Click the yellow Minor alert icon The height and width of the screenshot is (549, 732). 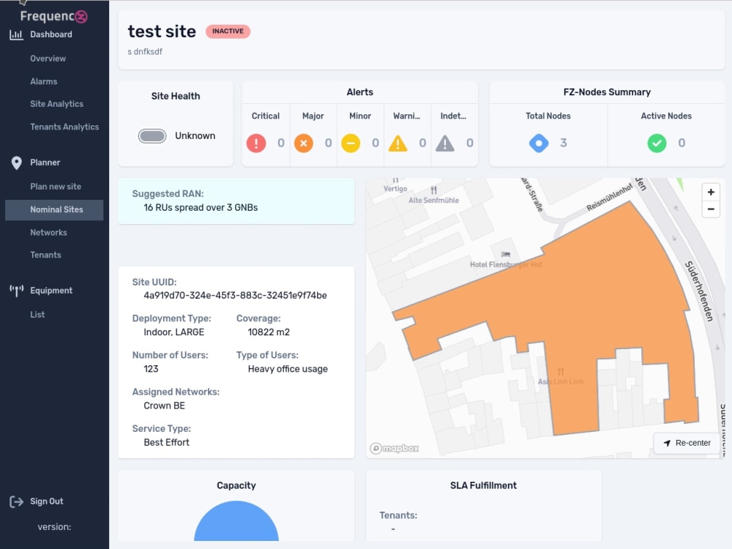coord(351,143)
